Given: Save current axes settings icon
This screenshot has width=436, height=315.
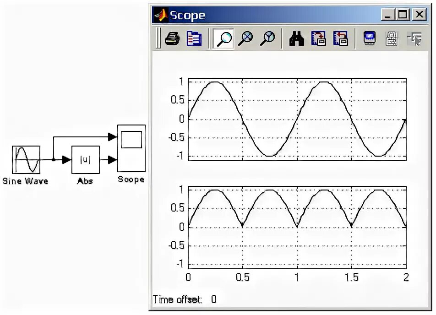Looking at the screenshot, I should pyautogui.click(x=320, y=38).
